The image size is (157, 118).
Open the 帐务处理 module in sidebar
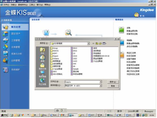(15, 27)
